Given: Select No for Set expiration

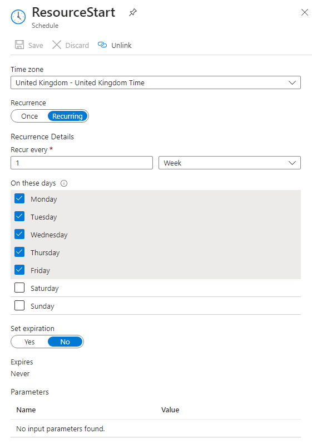Looking at the screenshot, I should tap(65, 342).
